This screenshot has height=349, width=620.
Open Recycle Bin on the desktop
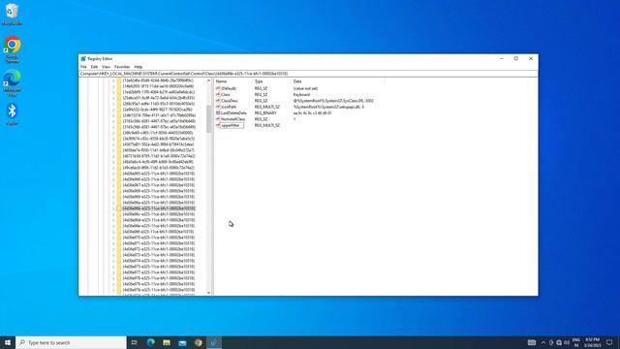(x=12, y=15)
